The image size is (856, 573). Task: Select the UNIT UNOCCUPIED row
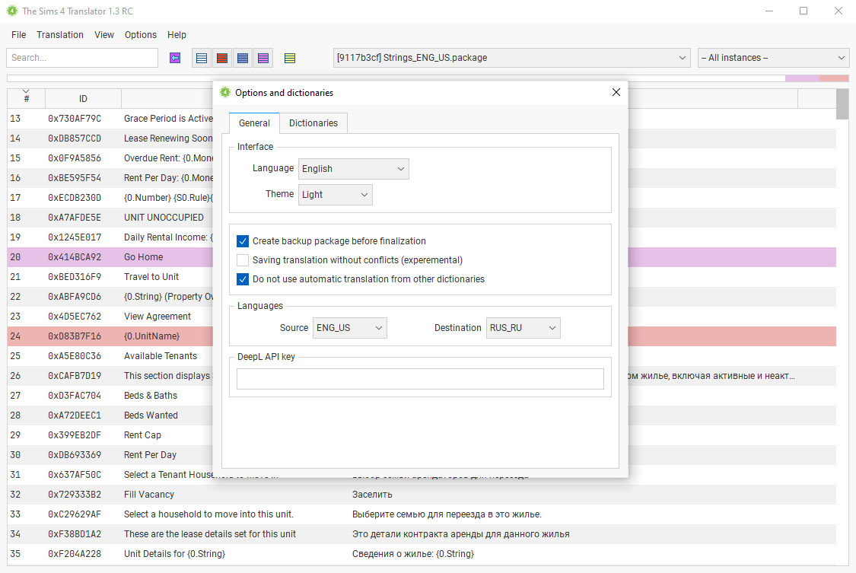pos(422,217)
